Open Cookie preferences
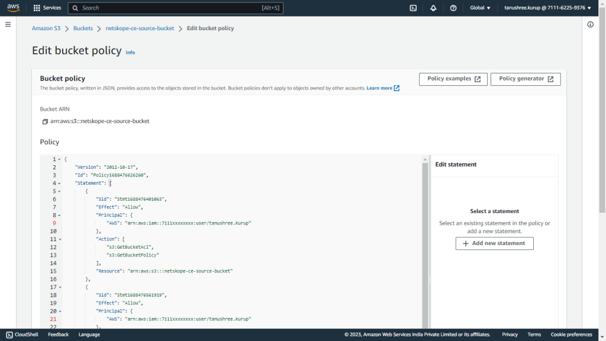The image size is (606, 341). tap(571, 335)
